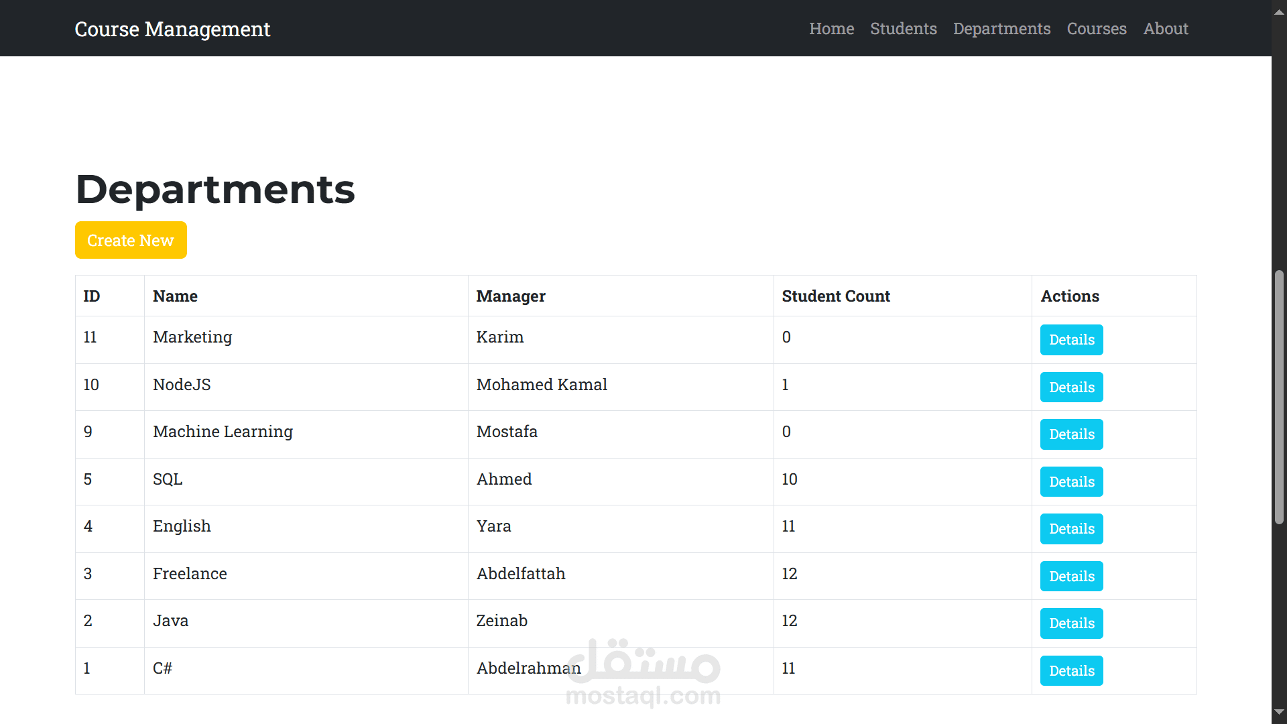Go to the Students page
1287x724 pixels.
point(903,29)
